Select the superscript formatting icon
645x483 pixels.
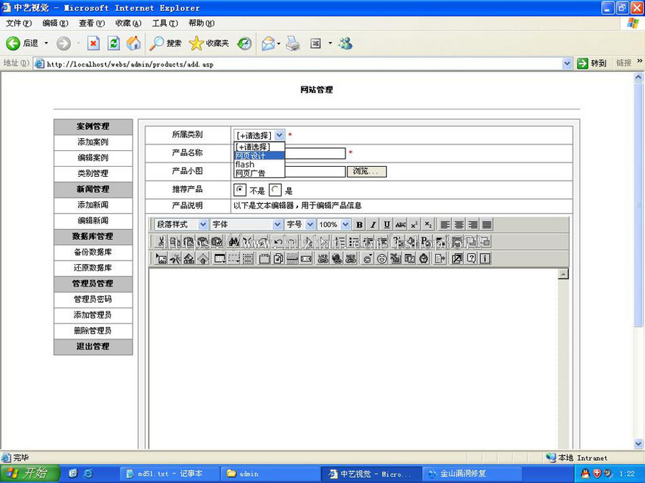pos(414,224)
